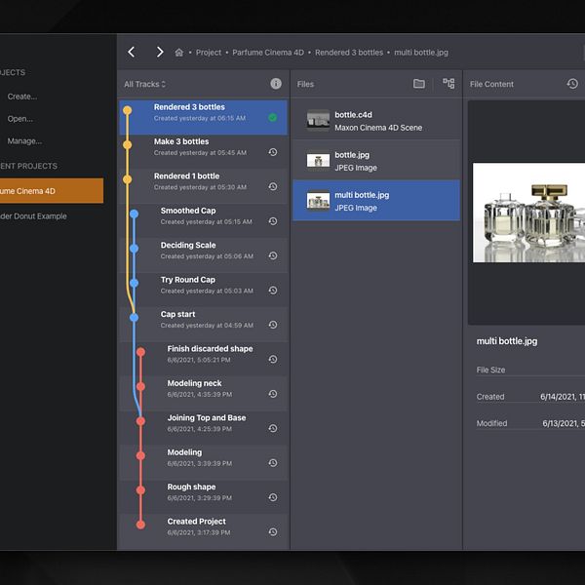Restore icon on Smoothed Cap row
Screen dimensions: 585x585
[x=273, y=221]
